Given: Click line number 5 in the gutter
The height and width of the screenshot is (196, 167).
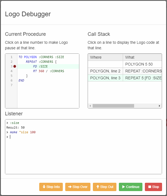Looking at the screenshot, I should coord(11,76).
